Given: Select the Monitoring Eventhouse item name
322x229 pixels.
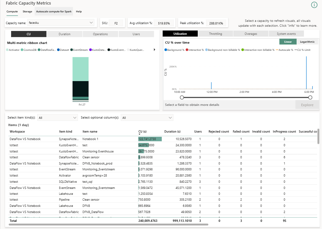Looking at the screenshot, I should click(x=98, y=151).
